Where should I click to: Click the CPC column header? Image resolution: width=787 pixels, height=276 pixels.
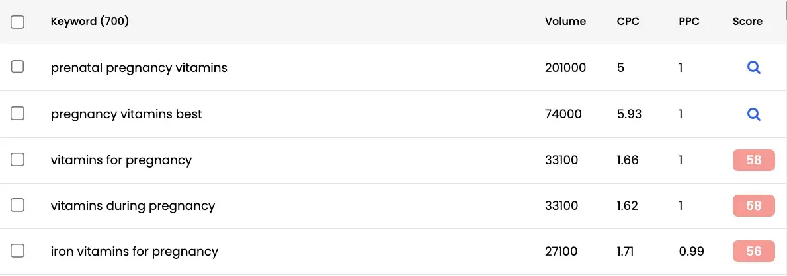[627, 22]
